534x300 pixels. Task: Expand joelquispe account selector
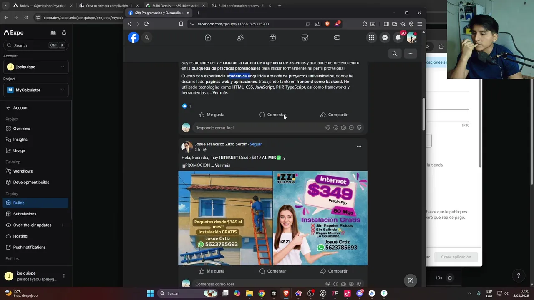[x=36, y=67]
